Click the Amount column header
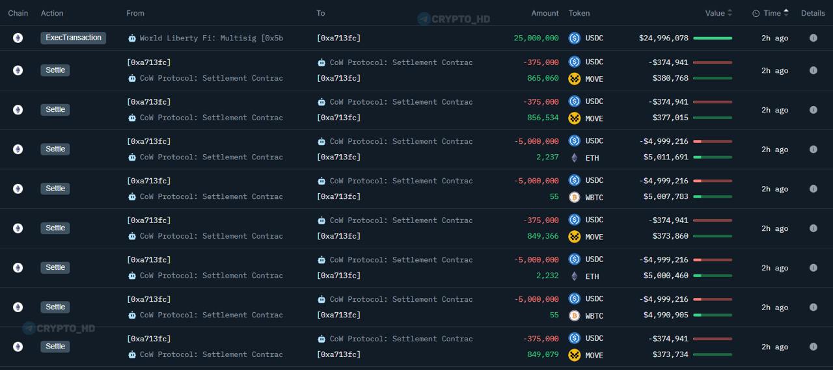The width and height of the screenshot is (833, 370). point(545,13)
